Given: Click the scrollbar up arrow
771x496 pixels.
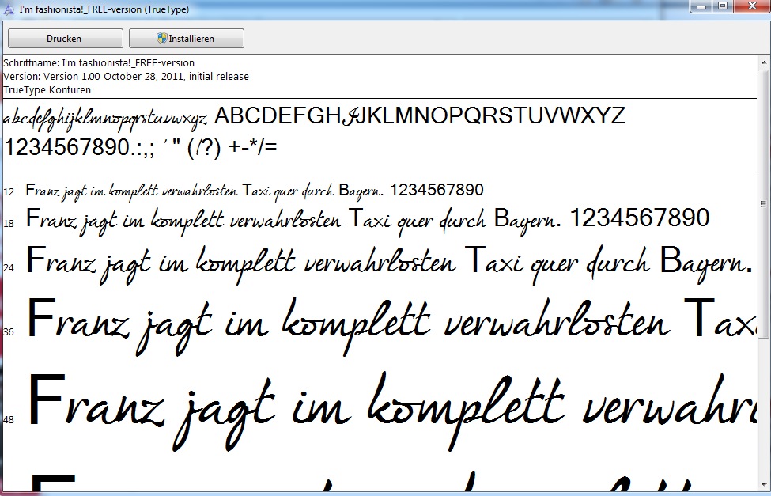Looking at the screenshot, I should pyautogui.click(x=764, y=62).
